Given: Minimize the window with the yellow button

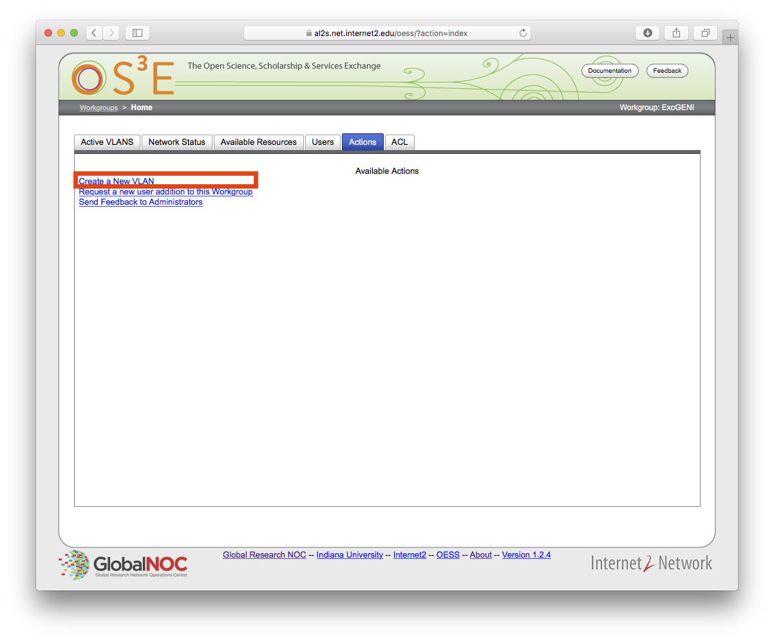Looking at the screenshot, I should [x=61, y=33].
